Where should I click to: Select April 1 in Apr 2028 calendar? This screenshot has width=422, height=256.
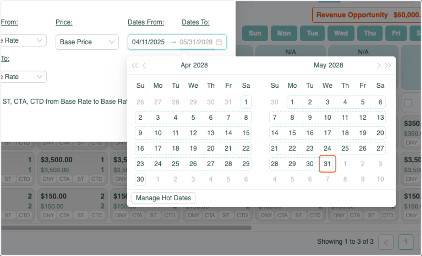tap(246, 102)
